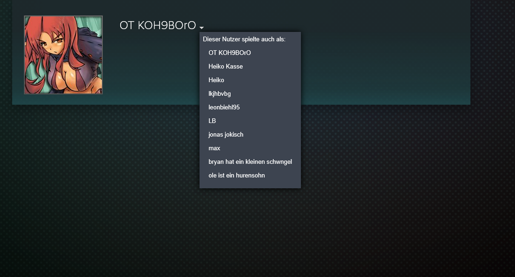Choose the alias named just Heiko
Image resolution: width=515 pixels, height=277 pixels.
(216, 80)
